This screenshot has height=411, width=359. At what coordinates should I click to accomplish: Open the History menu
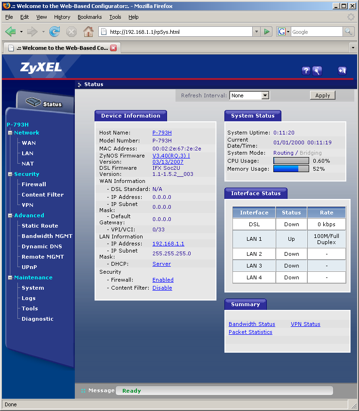(62, 17)
